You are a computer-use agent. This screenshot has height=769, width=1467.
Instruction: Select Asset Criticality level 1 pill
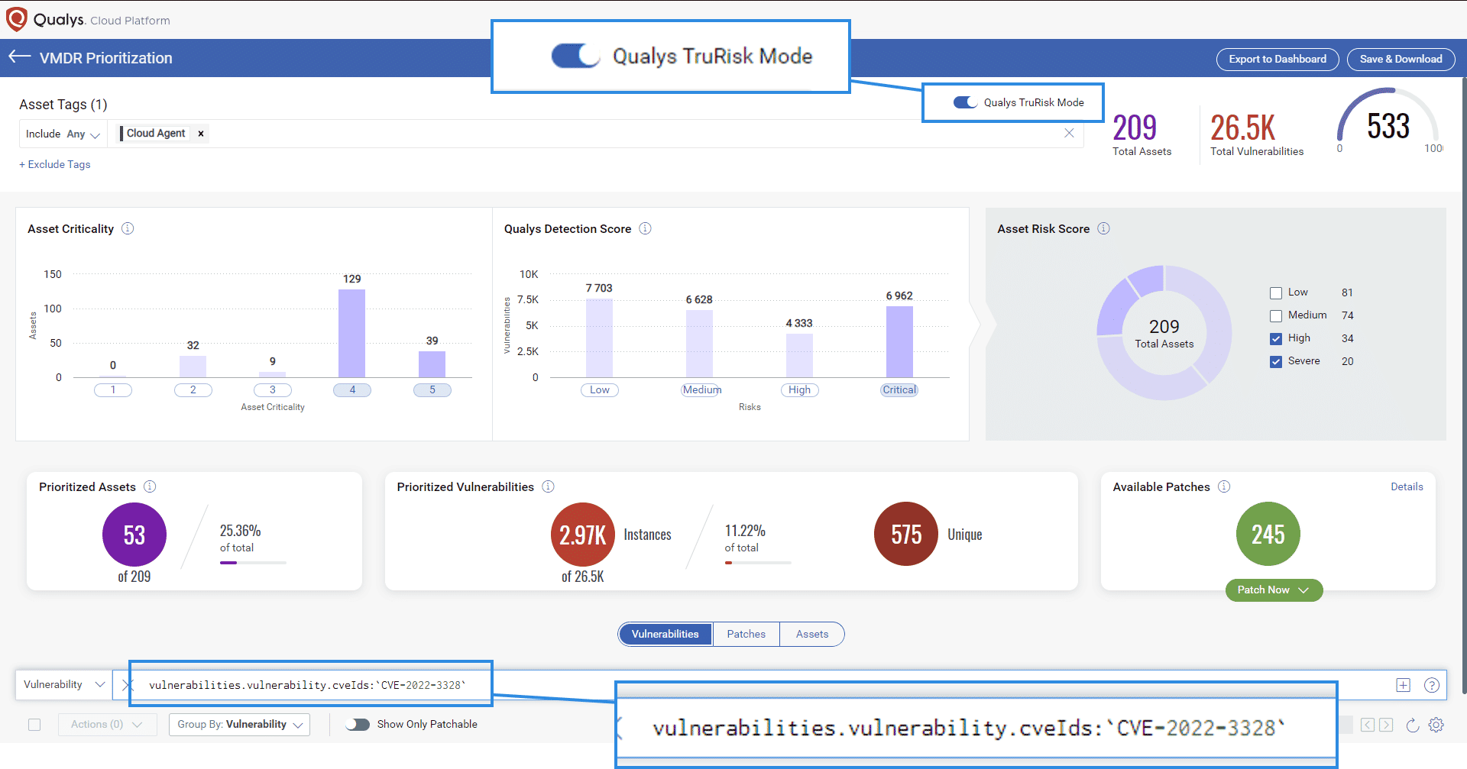click(113, 389)
